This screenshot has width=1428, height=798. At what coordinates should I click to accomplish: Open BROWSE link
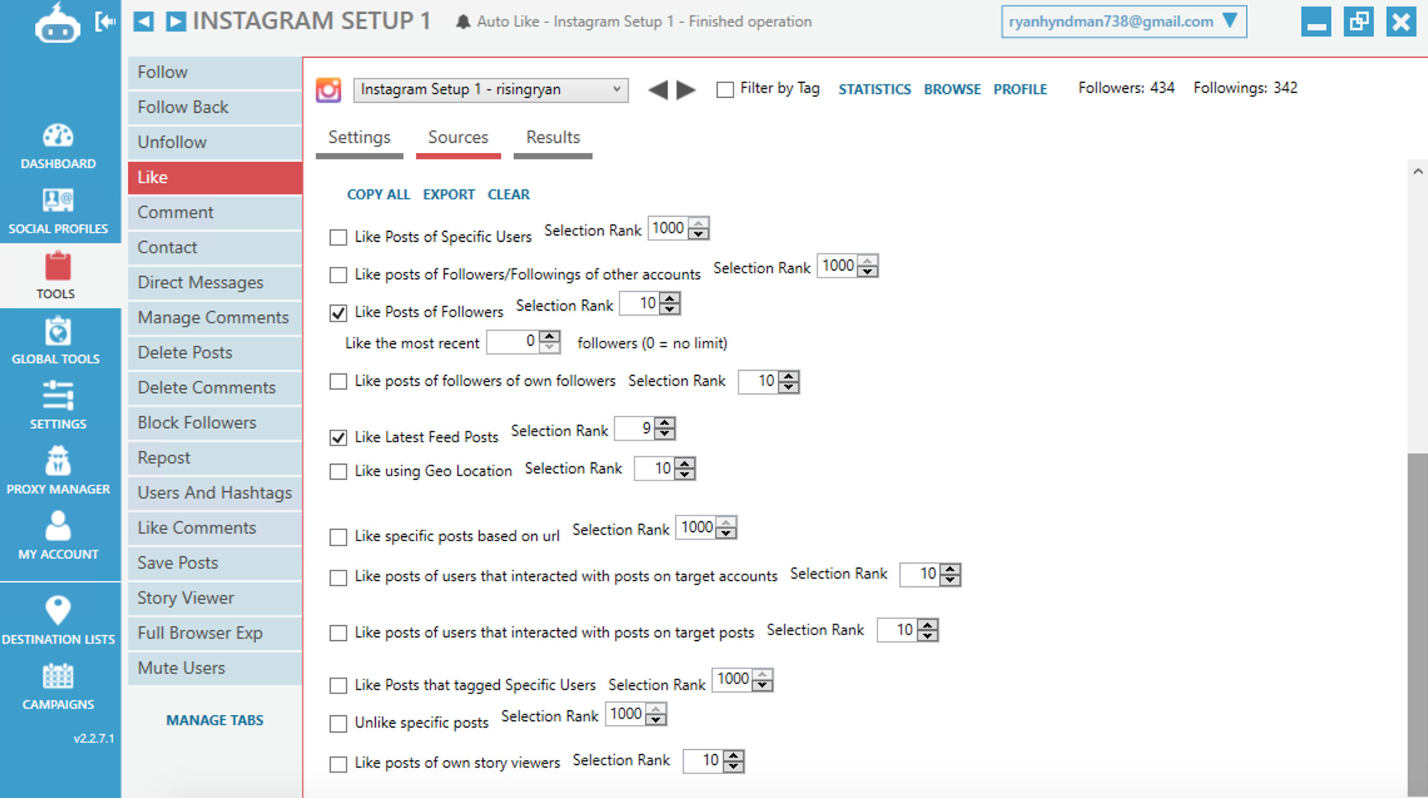(x=952, y=90)
